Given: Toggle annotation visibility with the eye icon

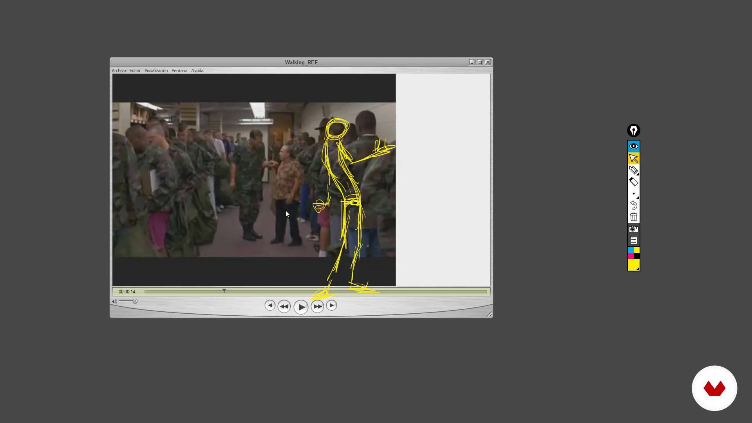Looking at the screenshot, I should tap(633, 146).
